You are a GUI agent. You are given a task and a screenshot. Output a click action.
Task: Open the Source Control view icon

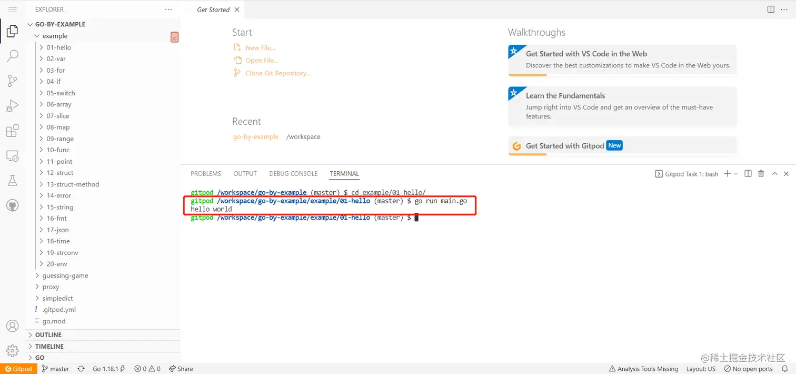coord(13,81)
